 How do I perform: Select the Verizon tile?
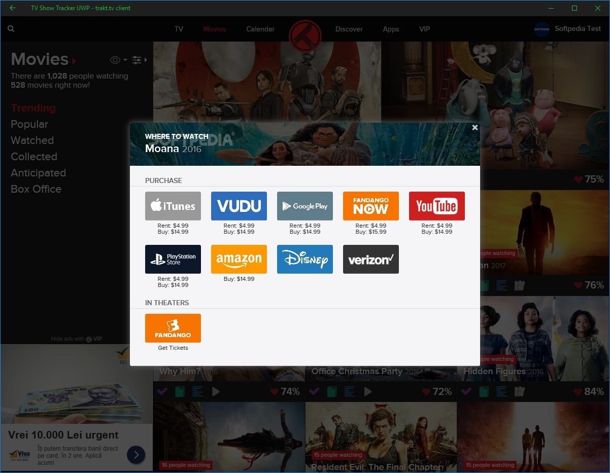[x=371, y=259]
